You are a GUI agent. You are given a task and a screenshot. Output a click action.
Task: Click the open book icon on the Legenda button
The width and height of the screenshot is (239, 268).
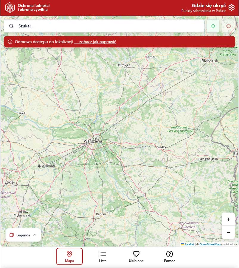pos(12,235)
